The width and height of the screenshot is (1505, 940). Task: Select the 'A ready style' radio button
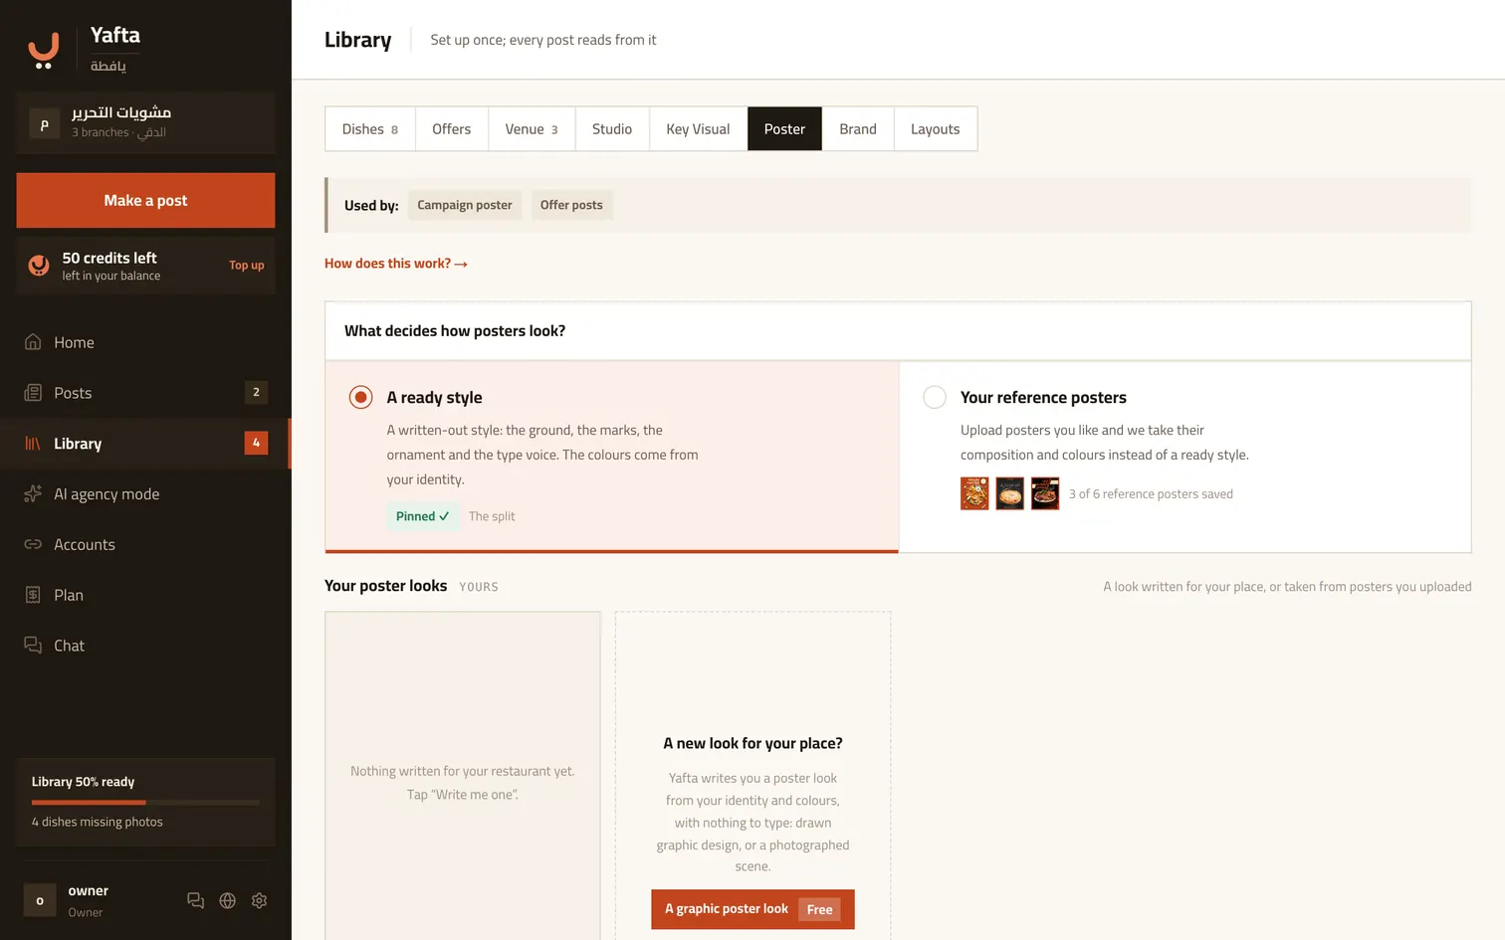click(360, 397)
